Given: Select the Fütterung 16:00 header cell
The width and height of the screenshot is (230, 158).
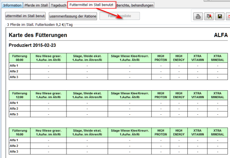Looking at the screenshot, I should 20,133.
